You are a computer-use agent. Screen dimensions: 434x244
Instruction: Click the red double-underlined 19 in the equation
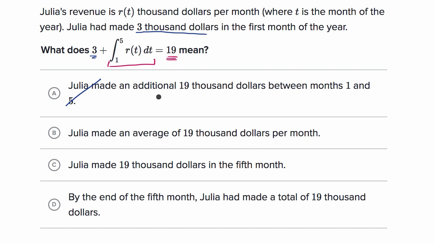click(x=171, y=50)
